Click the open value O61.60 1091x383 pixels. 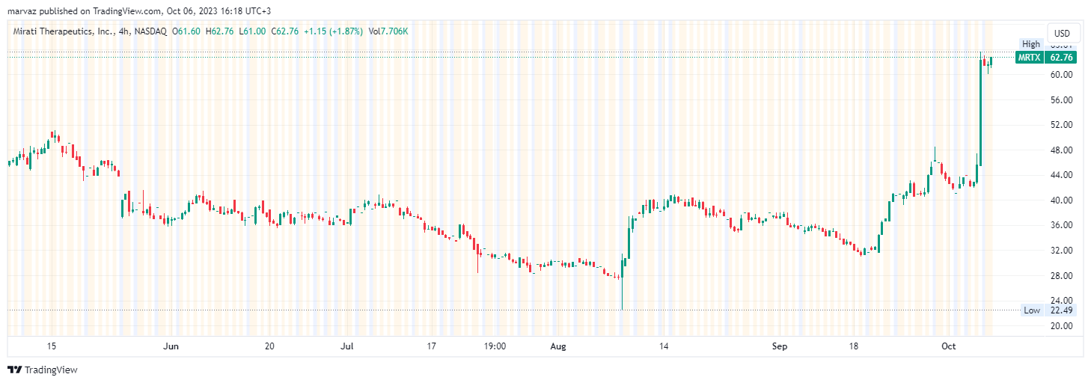click(x=185, y=31)
